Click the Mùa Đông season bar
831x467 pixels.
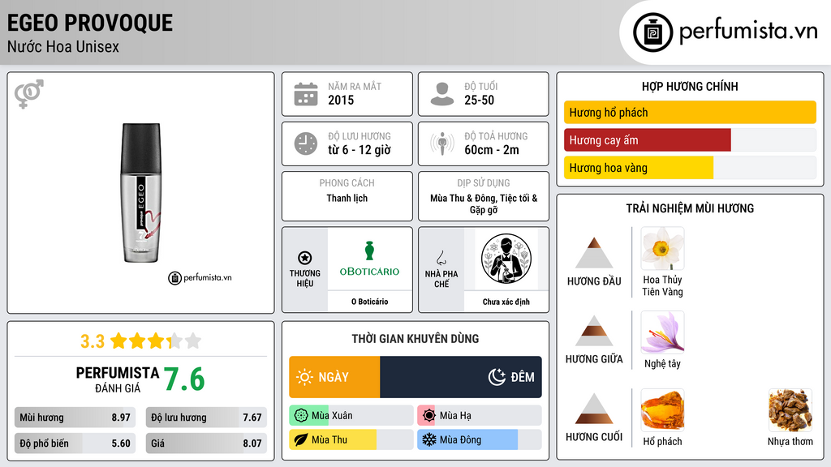click(480, 439)
